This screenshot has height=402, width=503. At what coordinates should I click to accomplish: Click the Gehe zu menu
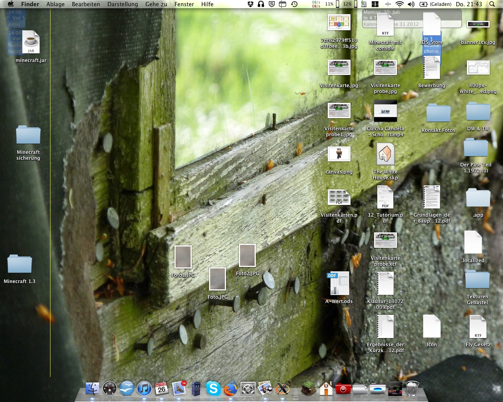click(x=156, y=4)
